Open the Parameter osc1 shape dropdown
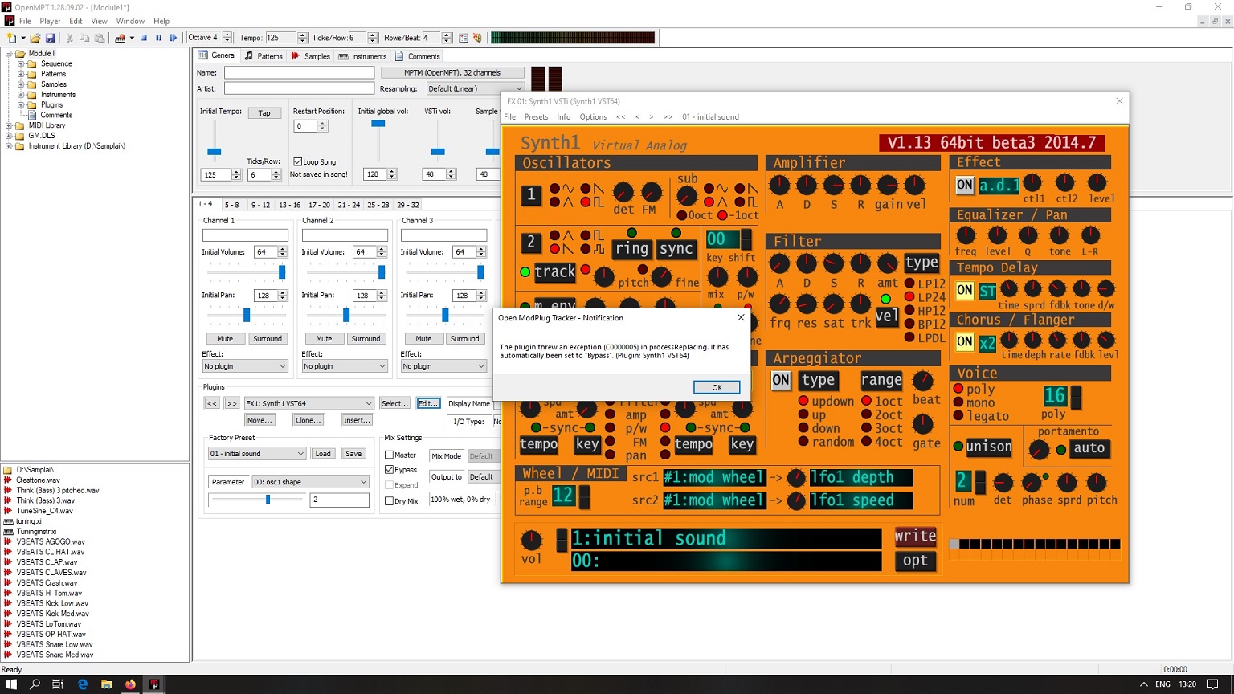Screen dimensions: 1234x694 [x=310, y=482]
